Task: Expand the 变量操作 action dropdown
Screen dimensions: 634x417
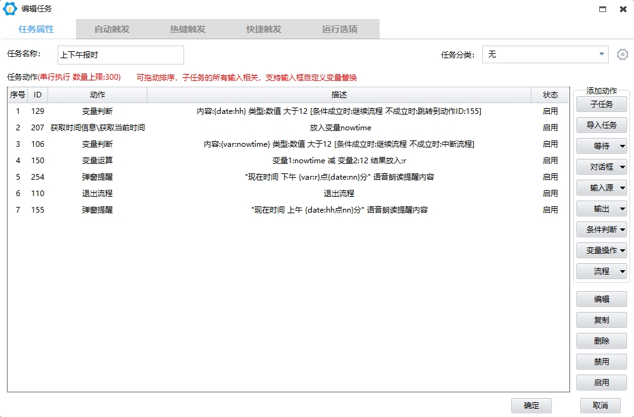Action: coord(600,250)
